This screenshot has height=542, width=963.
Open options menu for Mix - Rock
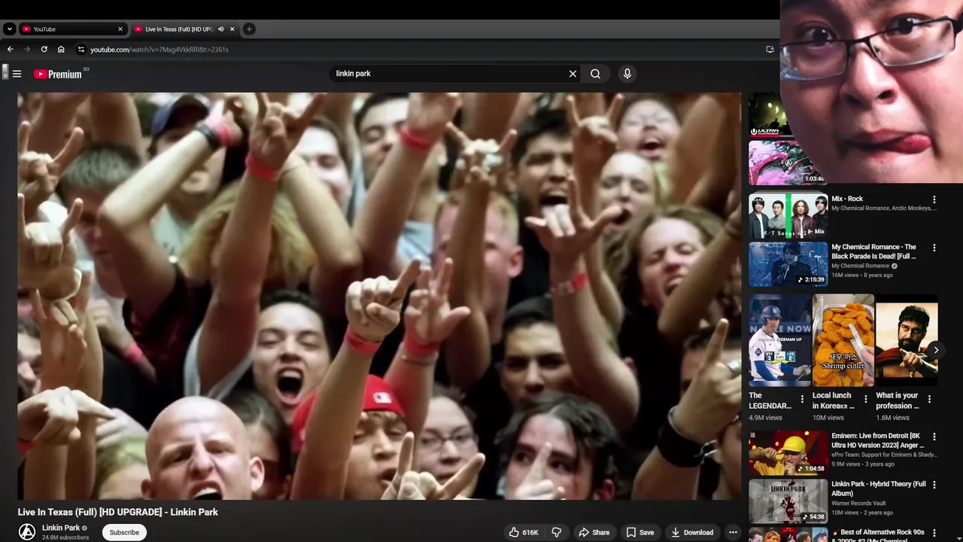(934, 200)
